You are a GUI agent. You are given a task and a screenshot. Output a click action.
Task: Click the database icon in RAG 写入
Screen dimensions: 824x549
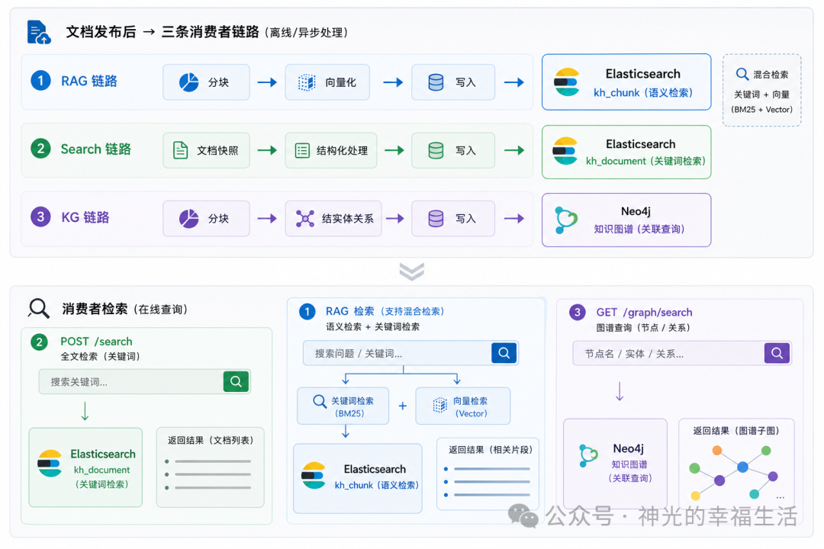click(436, 82)
